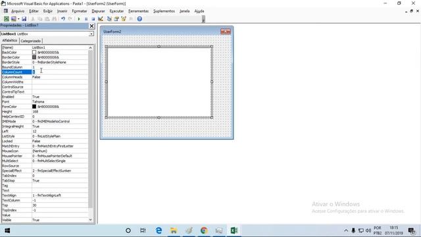Viewport: 421px width, 237px height.
Task: Open Task View in the taskbar
Action: [x=143, y=230]
